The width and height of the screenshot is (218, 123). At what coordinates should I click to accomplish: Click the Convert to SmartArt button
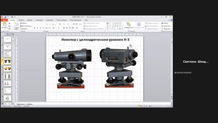pyautogui.click(x=94, y=29)
